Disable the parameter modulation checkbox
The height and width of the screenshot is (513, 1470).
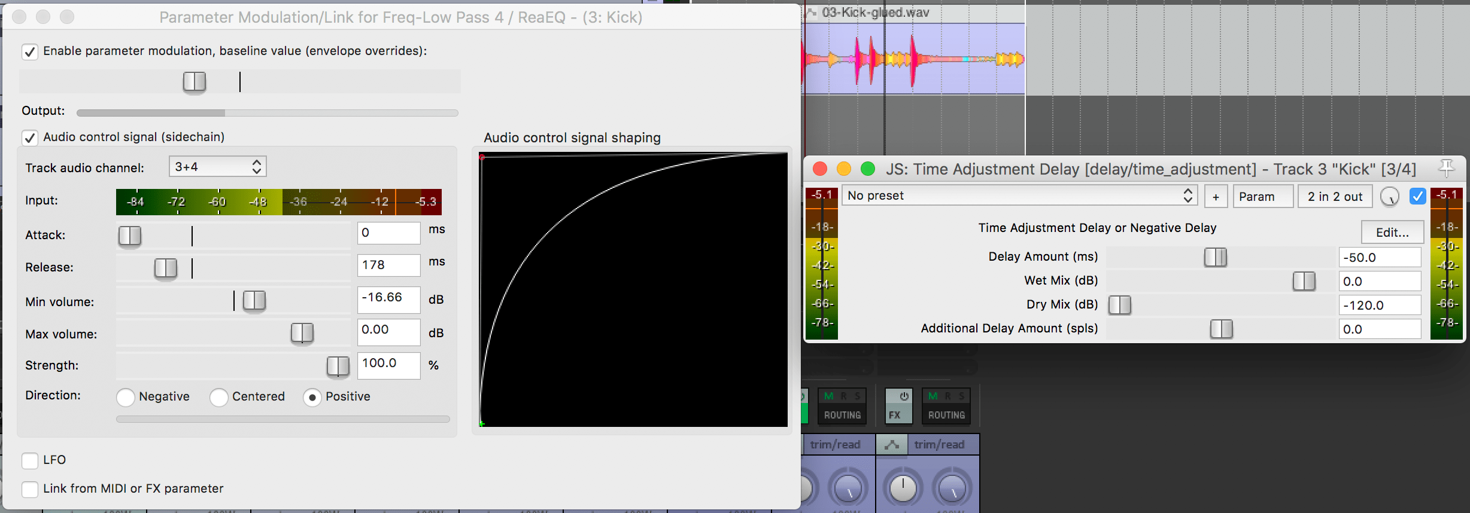tap(30, 52)
